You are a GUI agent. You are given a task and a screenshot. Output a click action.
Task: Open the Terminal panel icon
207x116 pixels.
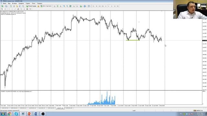20,6
